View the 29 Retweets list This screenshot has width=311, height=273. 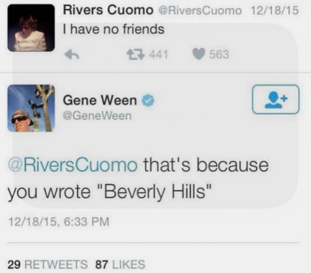47,264
